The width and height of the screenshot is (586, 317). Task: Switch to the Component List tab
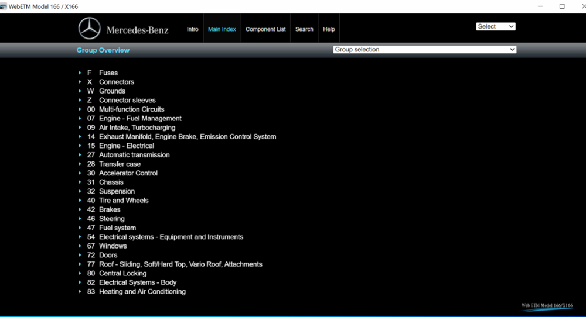pyautogui.click(x=265, y=29)
